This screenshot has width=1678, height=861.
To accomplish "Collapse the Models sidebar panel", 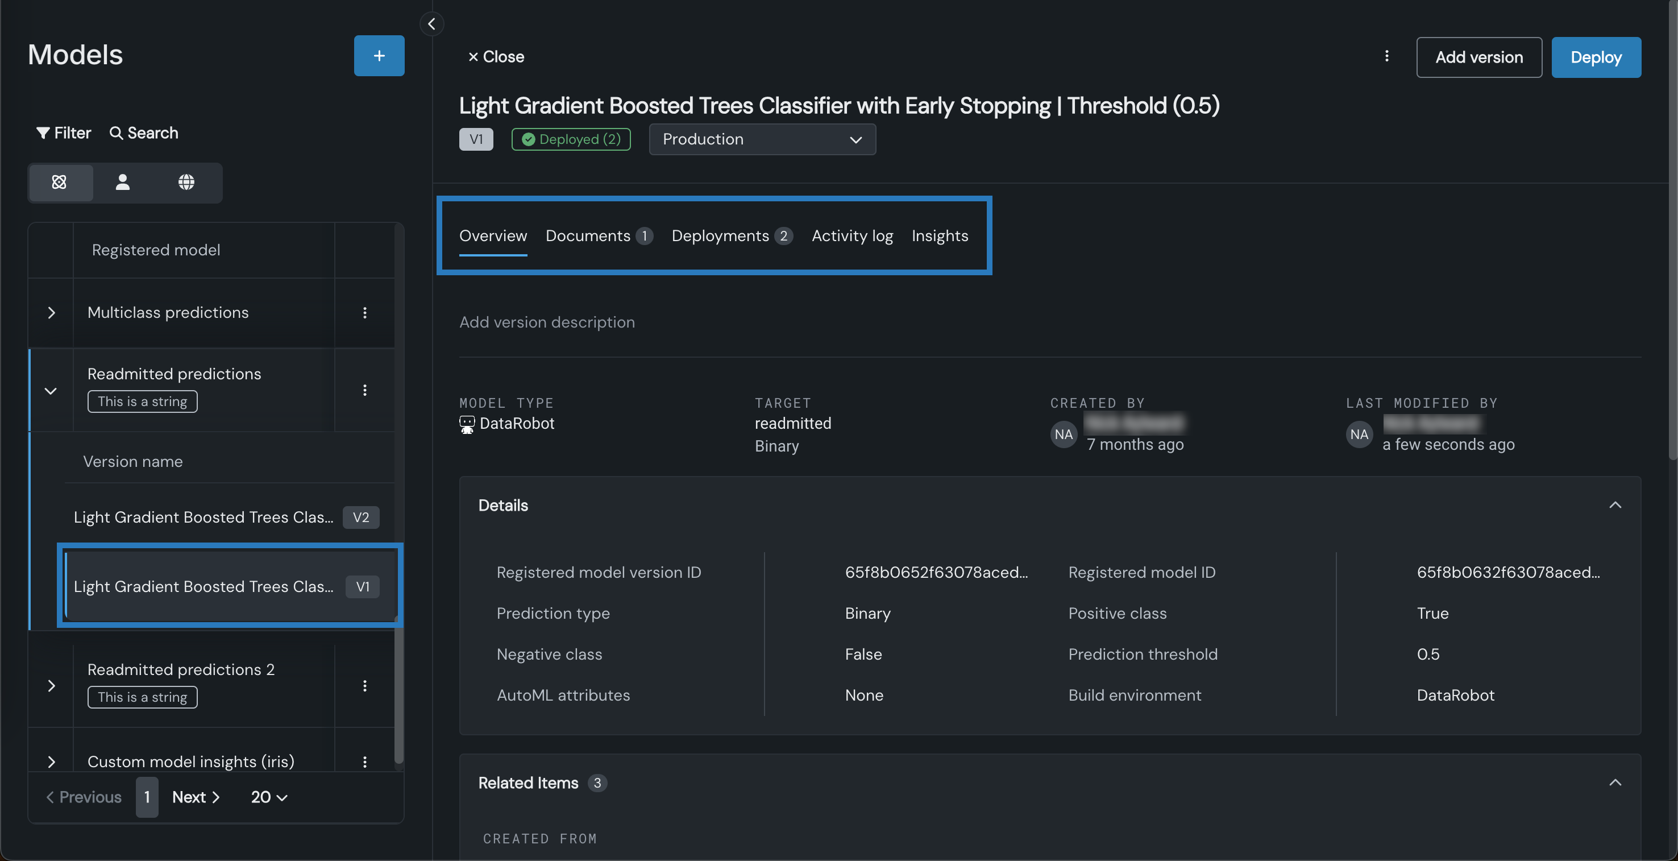I will pos(431,24).
